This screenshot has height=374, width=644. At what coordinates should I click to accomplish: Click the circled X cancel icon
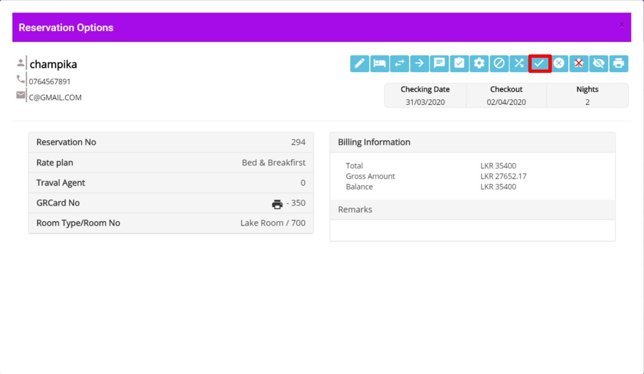pos(559,63)
